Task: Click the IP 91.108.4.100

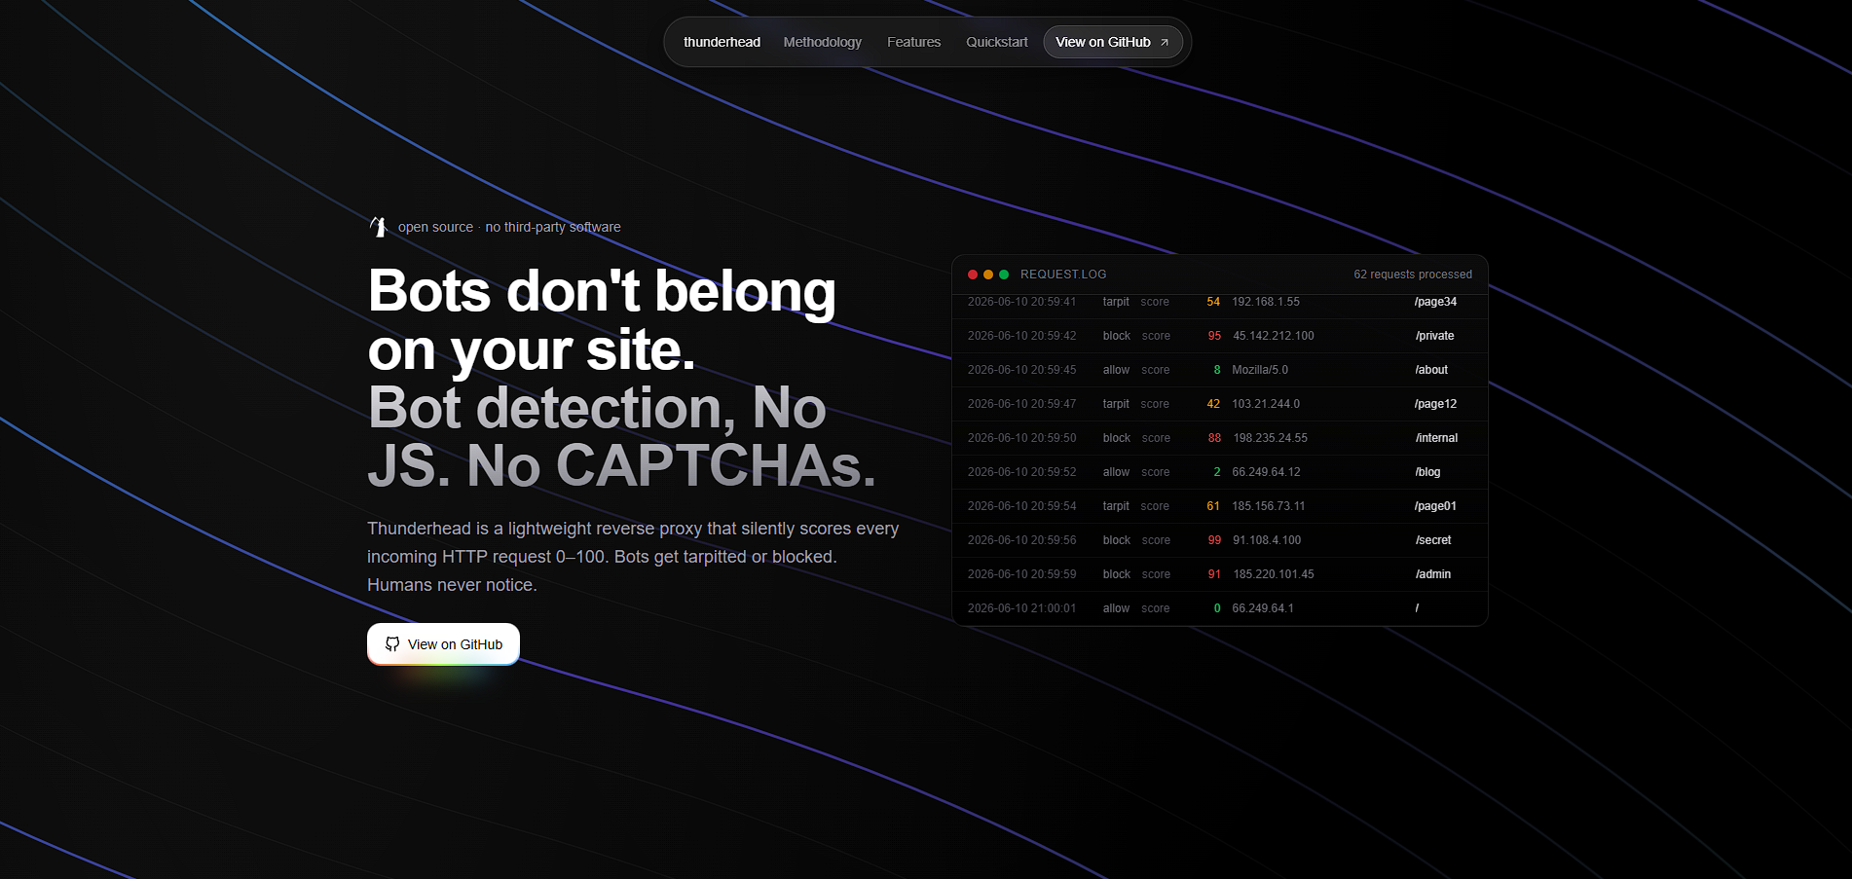Action: click(1267, 540)
